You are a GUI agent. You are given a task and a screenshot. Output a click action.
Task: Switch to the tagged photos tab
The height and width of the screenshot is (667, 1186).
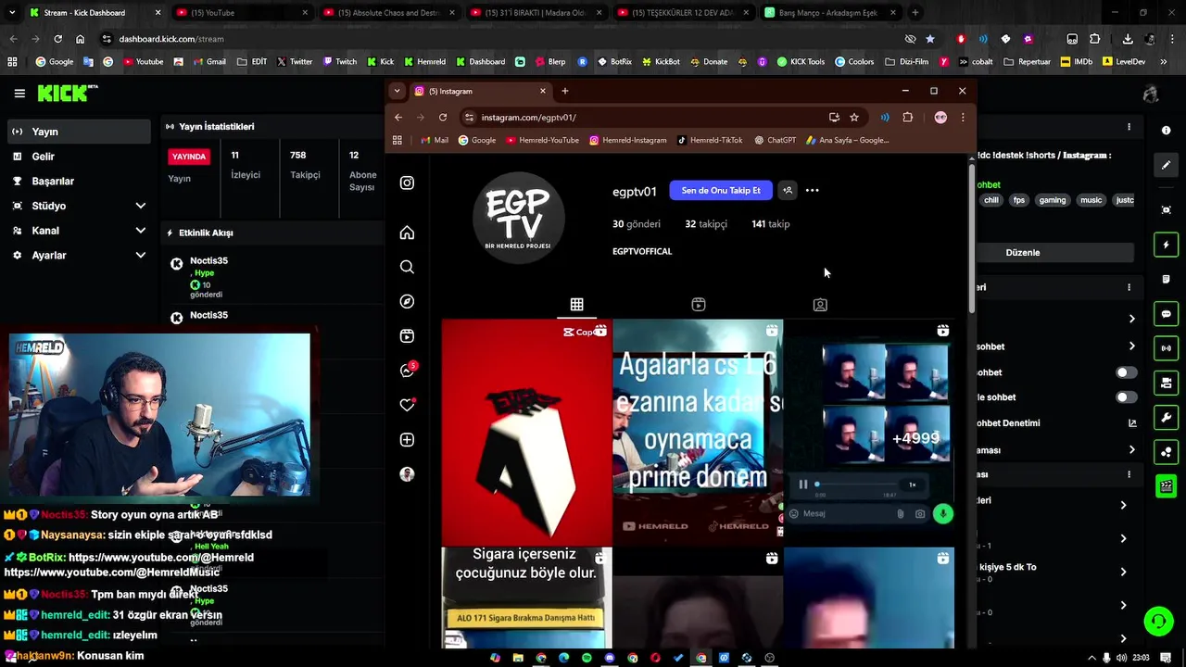tap(820, 305)
